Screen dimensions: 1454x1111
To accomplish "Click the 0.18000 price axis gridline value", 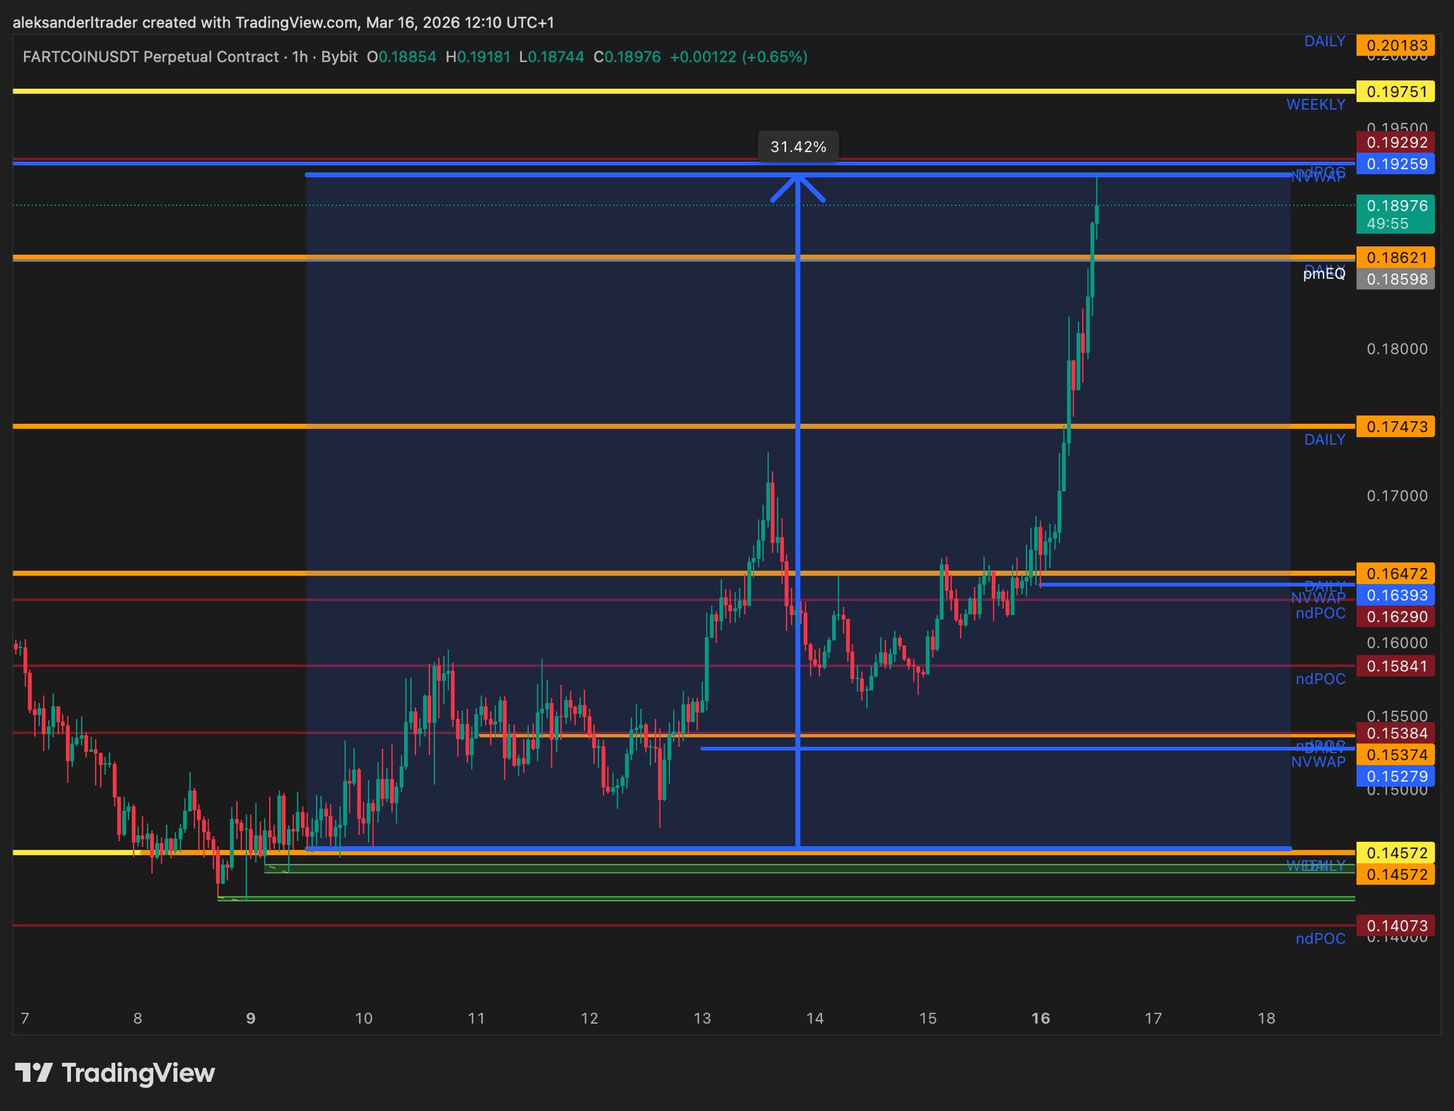I will coord(1396,349).
